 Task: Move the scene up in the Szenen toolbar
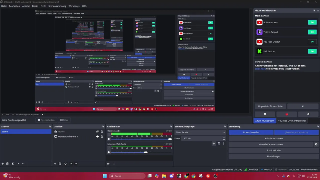tap(18, 164)
